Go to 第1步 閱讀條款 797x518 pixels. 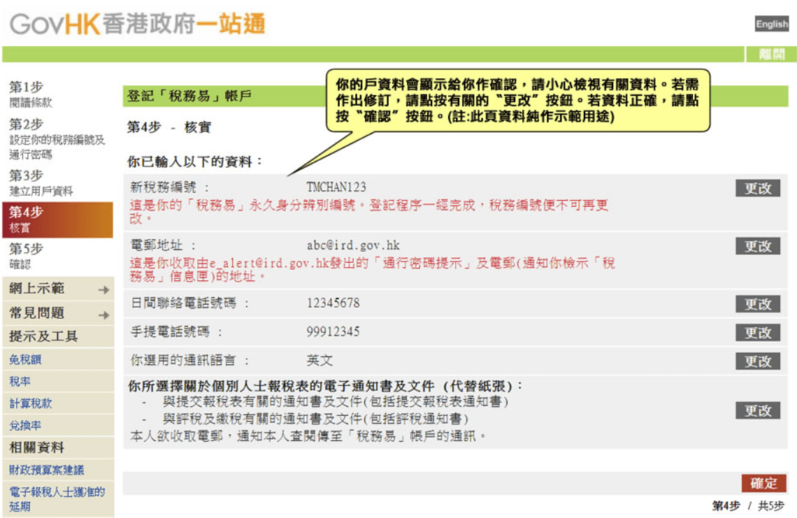31,94
